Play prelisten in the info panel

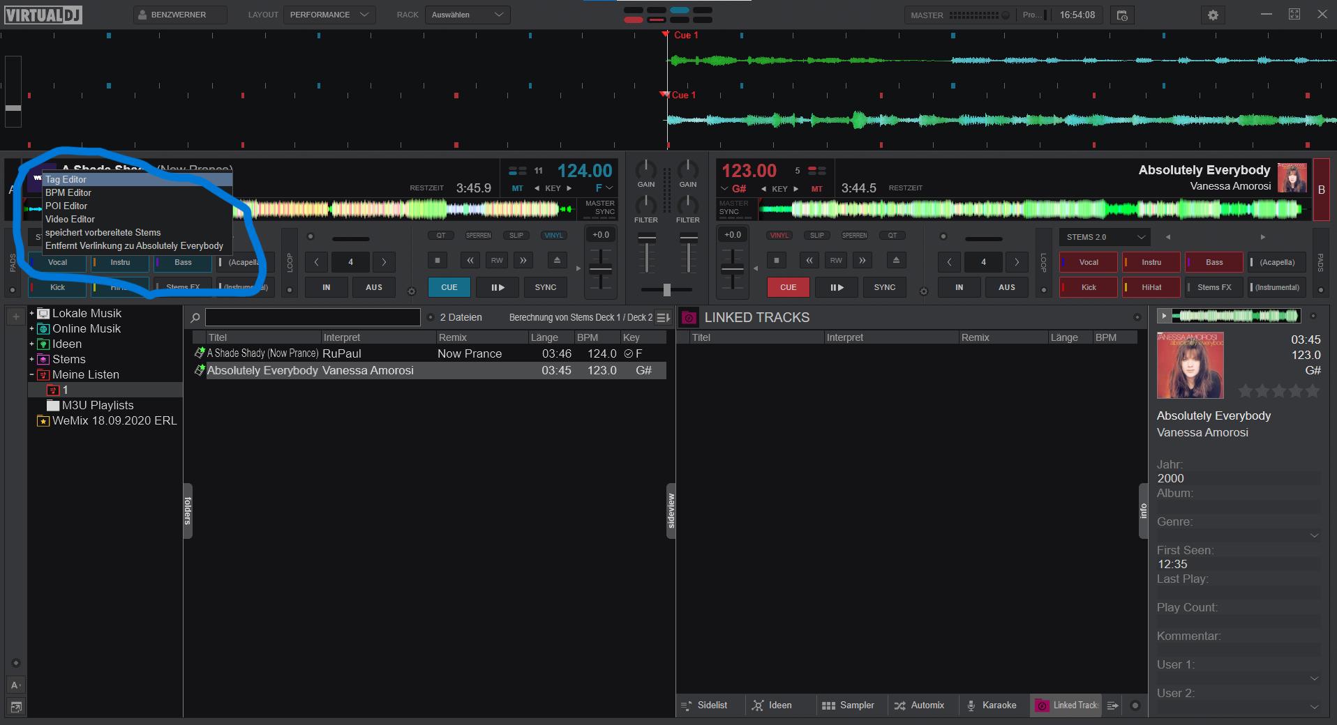(1163, 316)
